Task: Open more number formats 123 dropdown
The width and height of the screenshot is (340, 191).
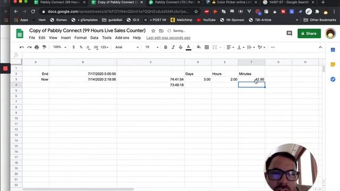Action: coord(104,47)
